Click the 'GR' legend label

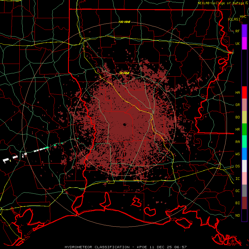click(237, 105)
